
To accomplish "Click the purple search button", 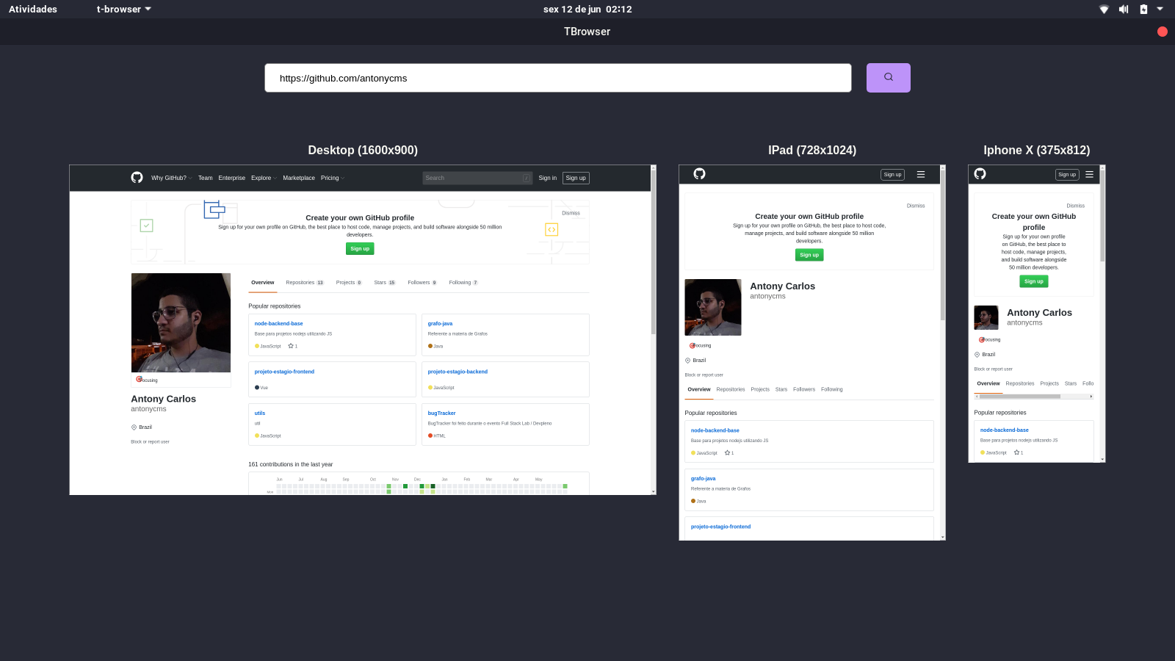I will pyautogui.click(x=888, y=78).
